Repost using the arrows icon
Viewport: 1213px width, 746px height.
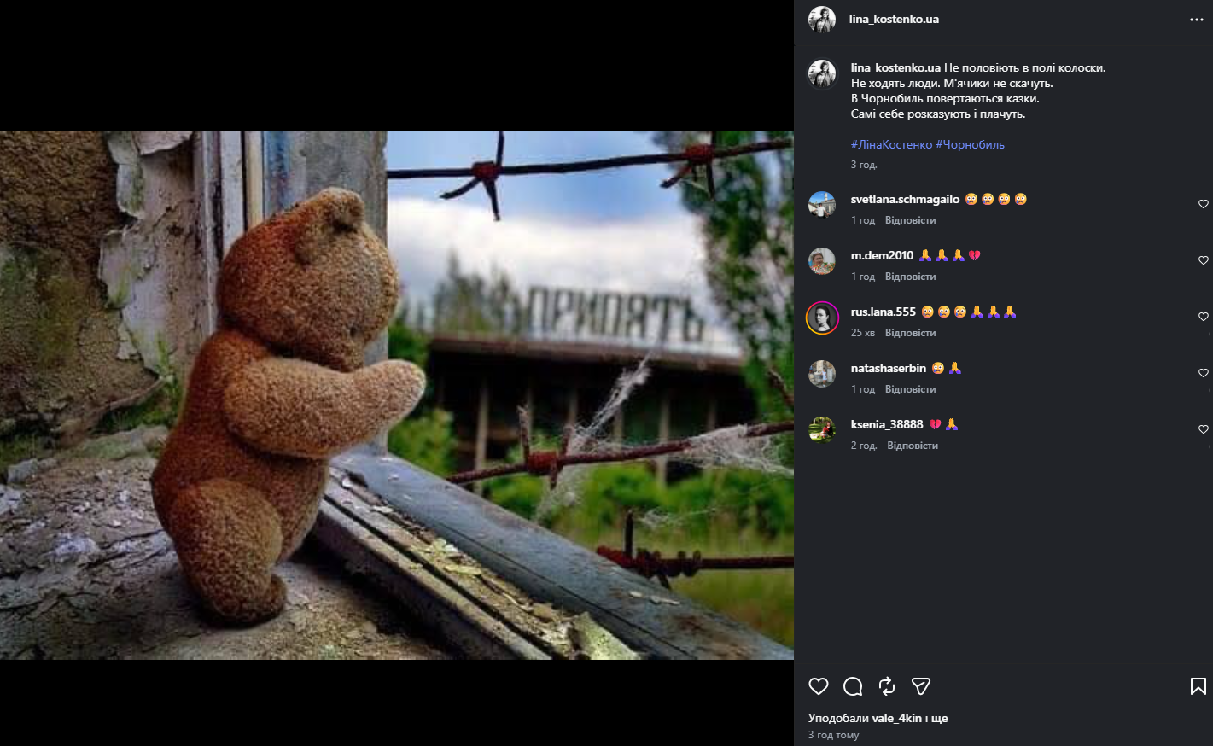pos(887,686)
